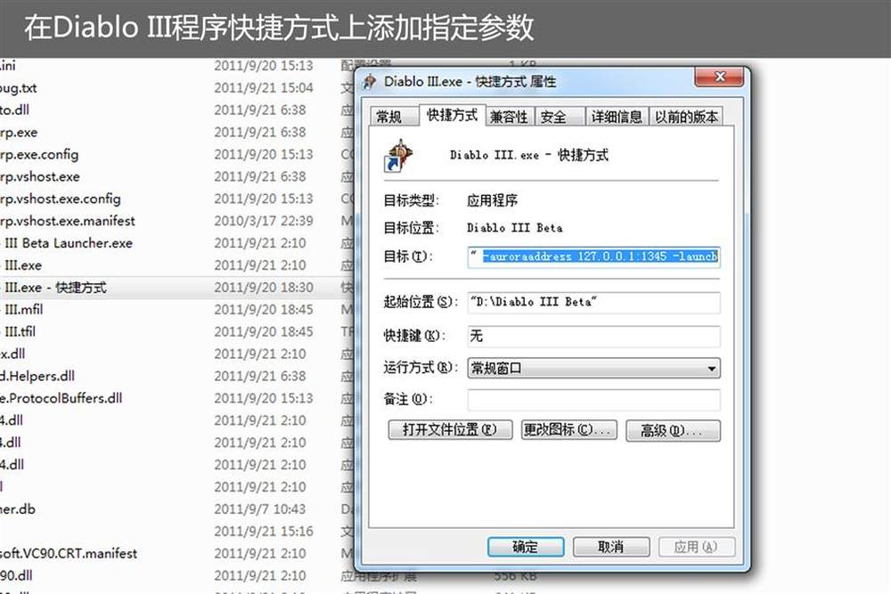Select the e.ProtocolBuffers.dll file
This screenshot has height=594, width=891.
(x=61, y=398)
